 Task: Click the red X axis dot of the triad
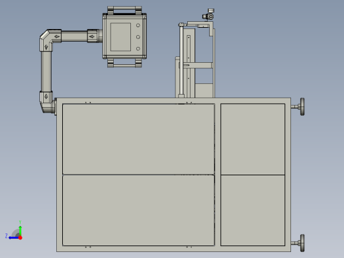coord(21,237)
